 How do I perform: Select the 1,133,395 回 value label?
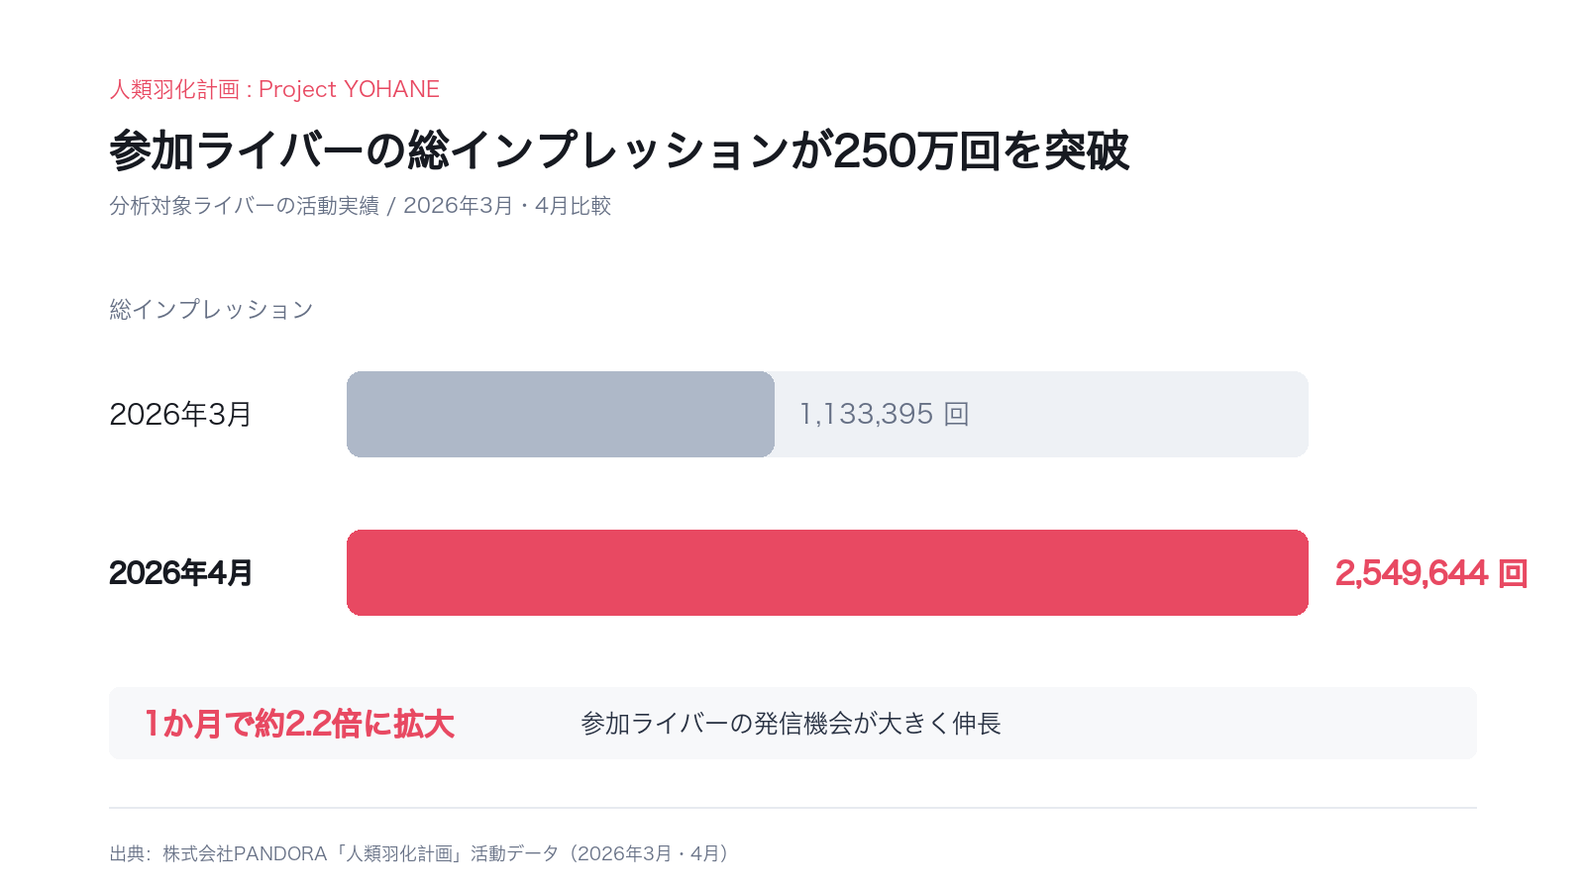pos(884,414)
